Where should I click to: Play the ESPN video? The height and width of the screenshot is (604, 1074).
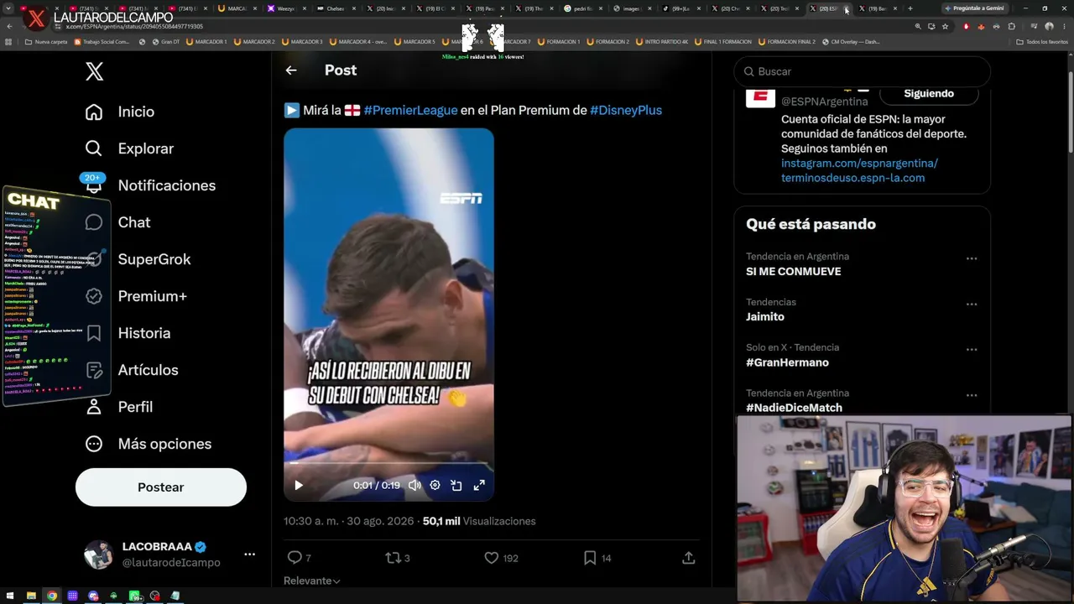tap(299, 485)
